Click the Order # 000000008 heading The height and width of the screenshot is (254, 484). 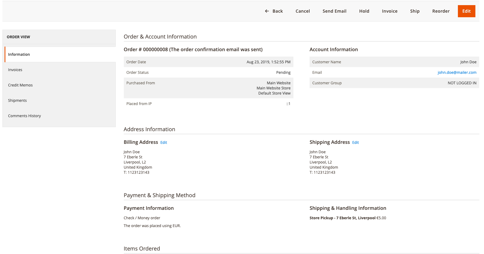(193, 50)
